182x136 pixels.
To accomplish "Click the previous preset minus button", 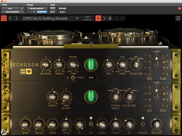I will (28, 12).
